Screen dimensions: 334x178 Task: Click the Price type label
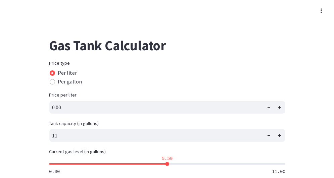coord(59,63)
